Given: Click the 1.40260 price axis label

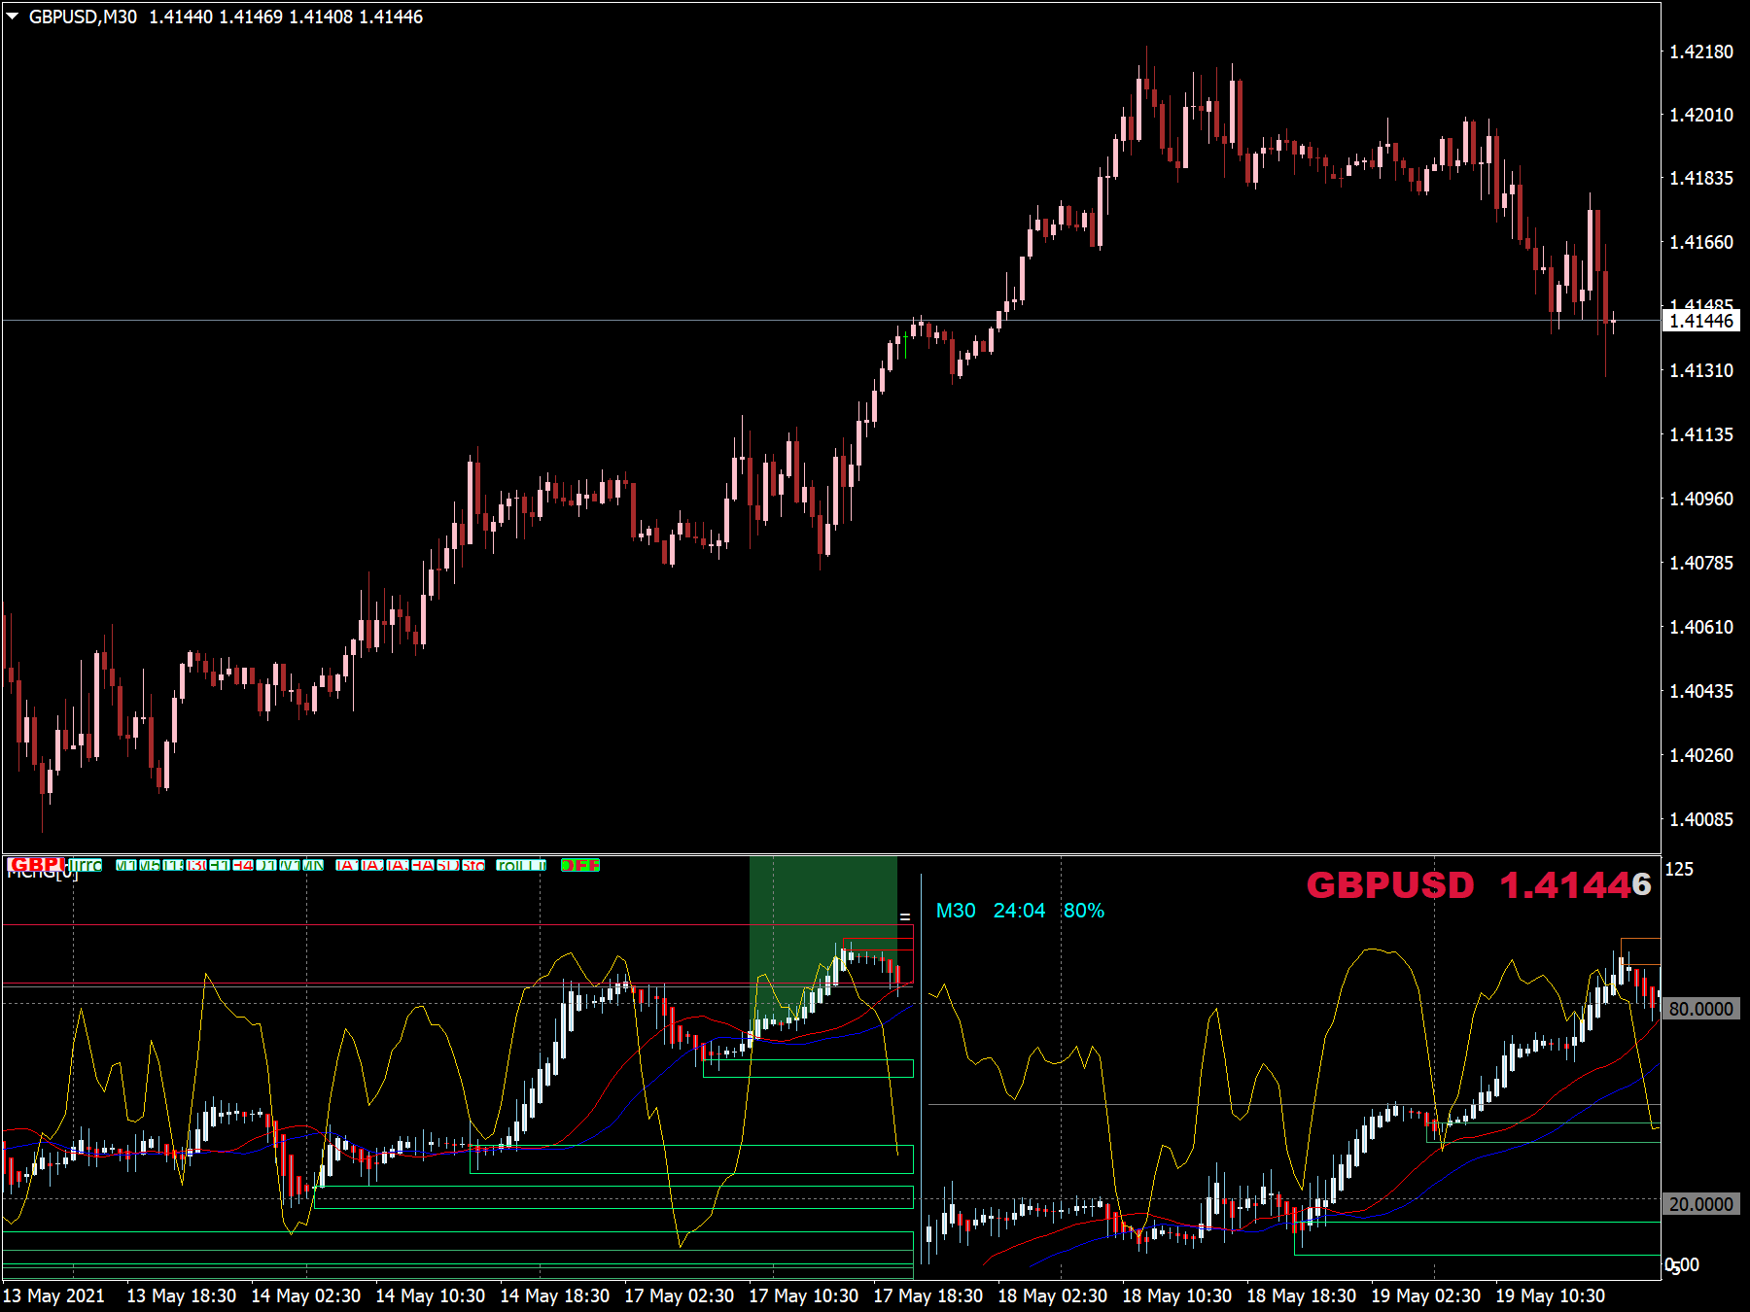Looking at the screenshot, I should (1701, 755).
